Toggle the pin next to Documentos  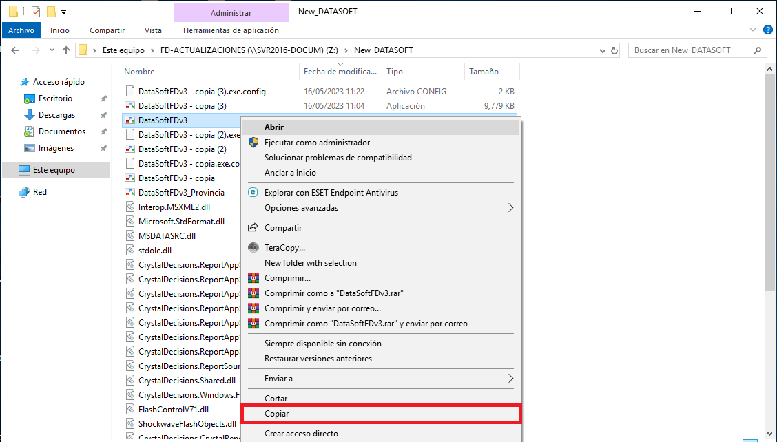click(103, 131)
